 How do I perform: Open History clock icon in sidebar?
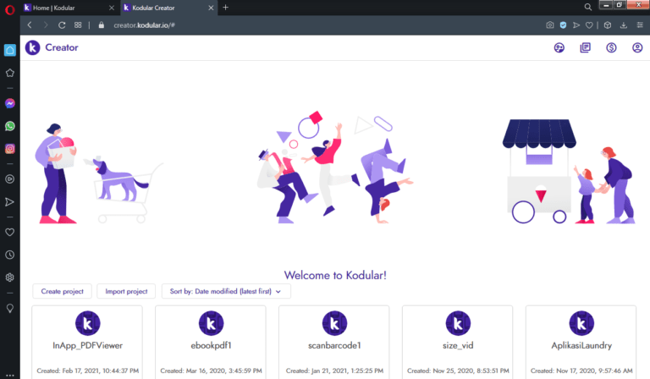click(10, 255)
